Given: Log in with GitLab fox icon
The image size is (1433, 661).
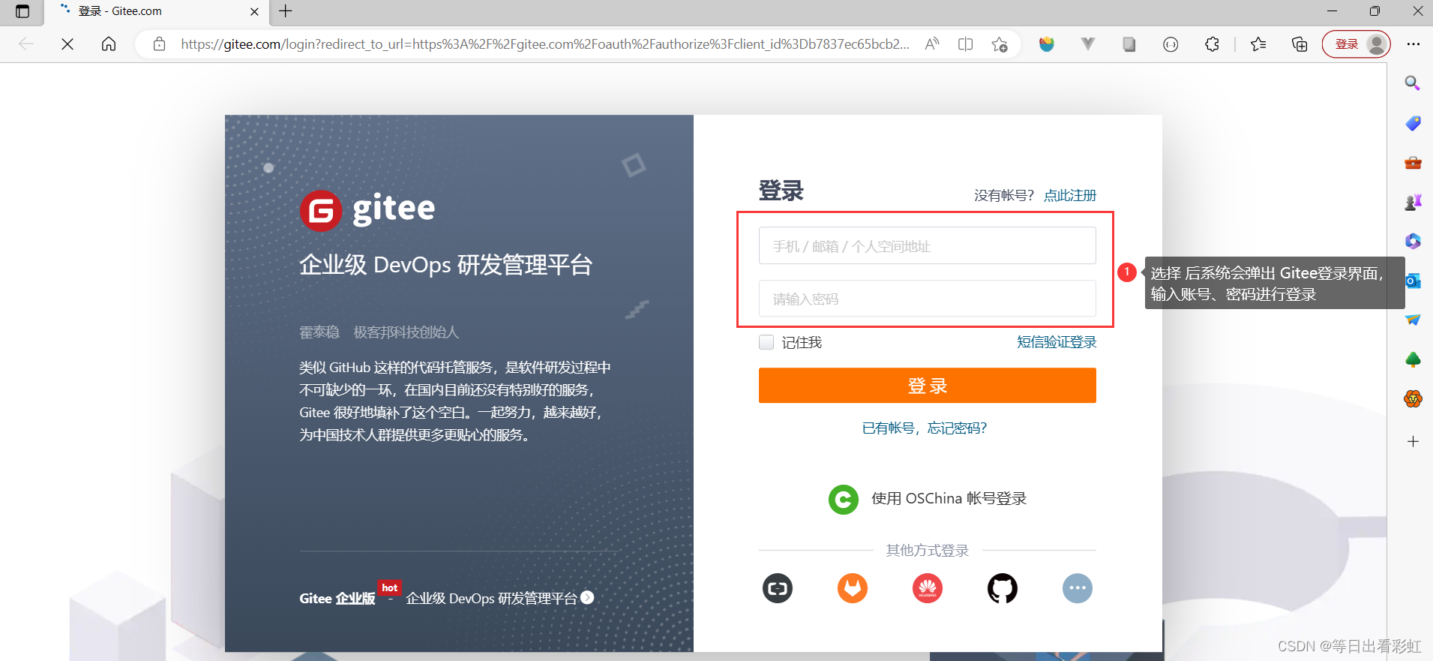Looking at the screenshot, I should 853,588.
